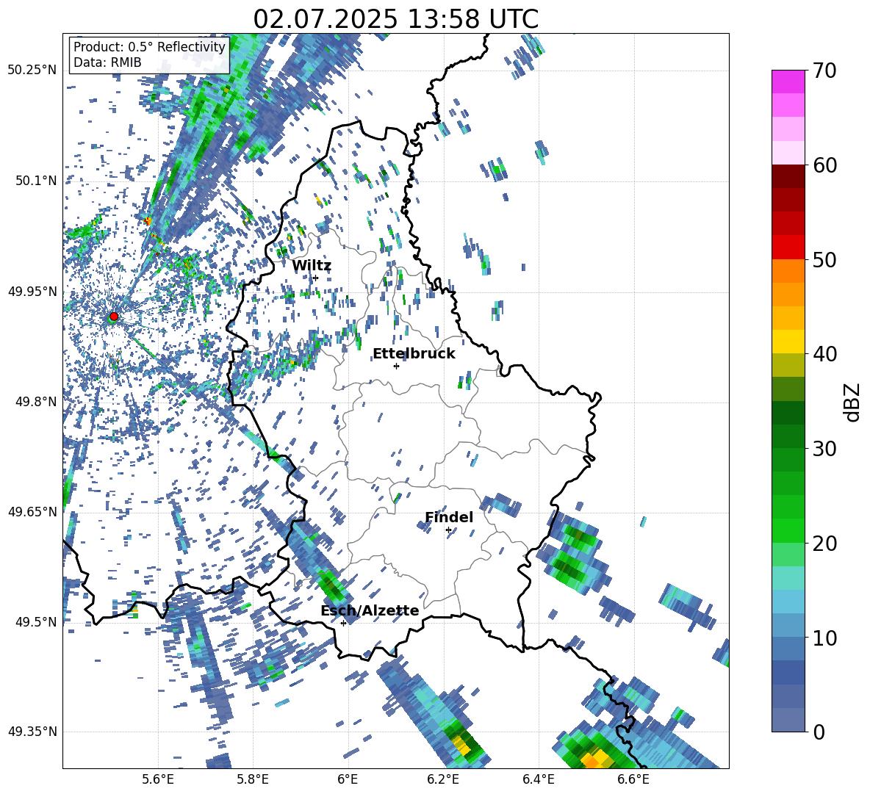This screenshot has height=794, width=870.
Task: Click the 40 tick label on colorbar
Action: coord(824,354)
